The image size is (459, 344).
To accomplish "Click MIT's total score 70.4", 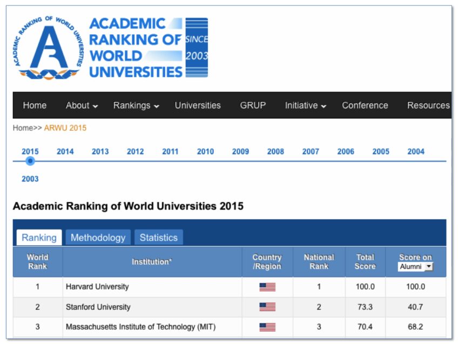I will 365,327.
